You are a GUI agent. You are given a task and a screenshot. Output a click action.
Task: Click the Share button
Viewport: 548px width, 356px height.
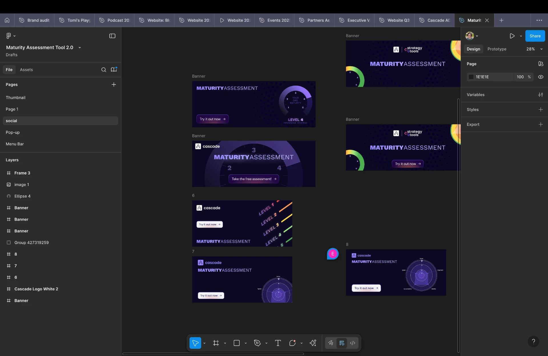(x=535, y=36)
